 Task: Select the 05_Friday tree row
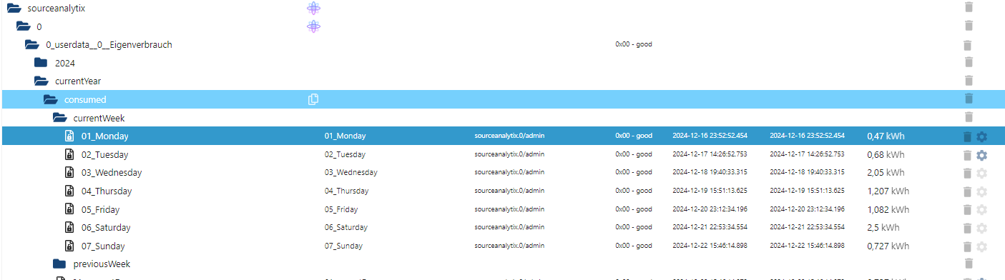tap(503, 209)
